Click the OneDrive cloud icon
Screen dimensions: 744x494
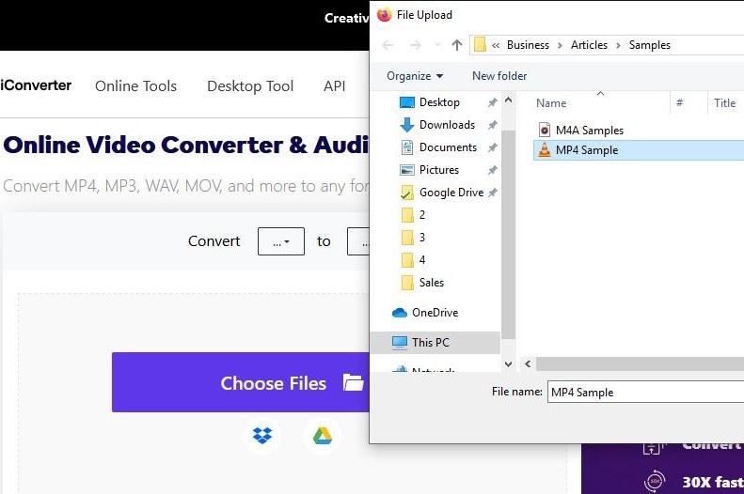click(x=400, y=313)
